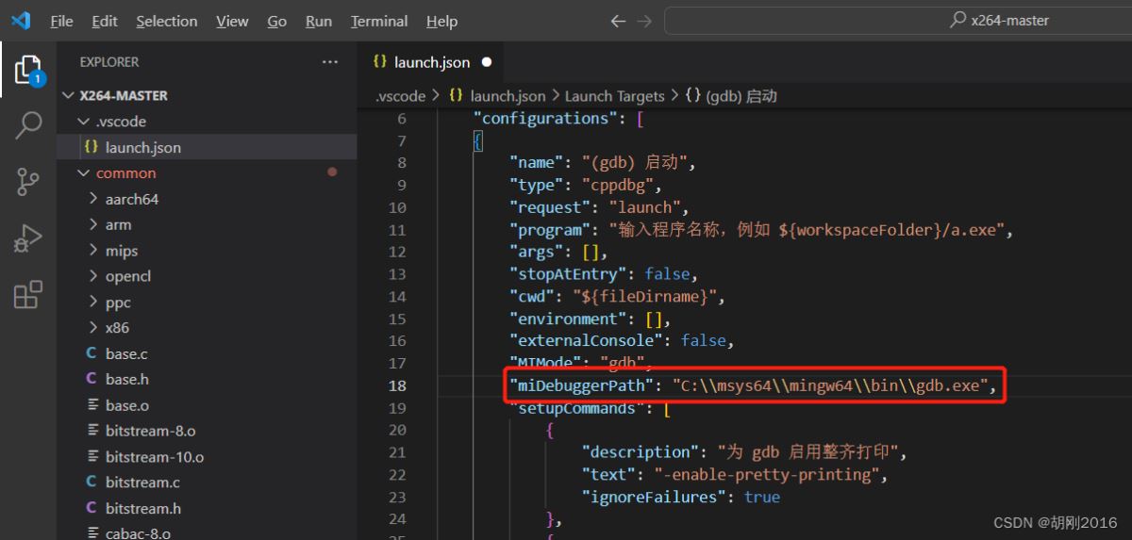
Task: Click the file icon beside bitstream-8.o
Action: tap(92, 430)
